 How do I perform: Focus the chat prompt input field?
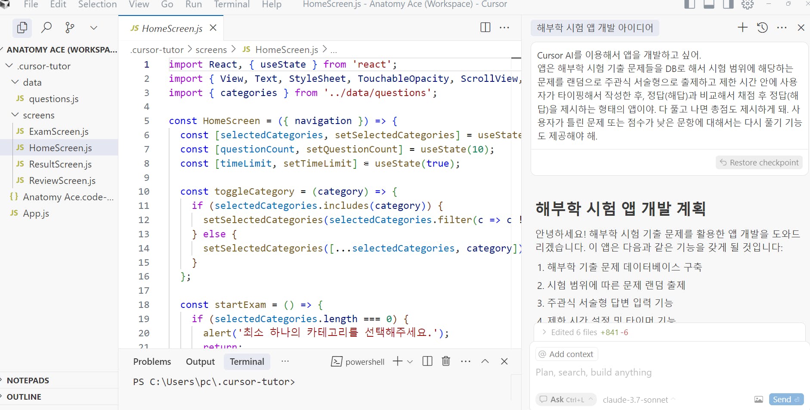point(669,373)
